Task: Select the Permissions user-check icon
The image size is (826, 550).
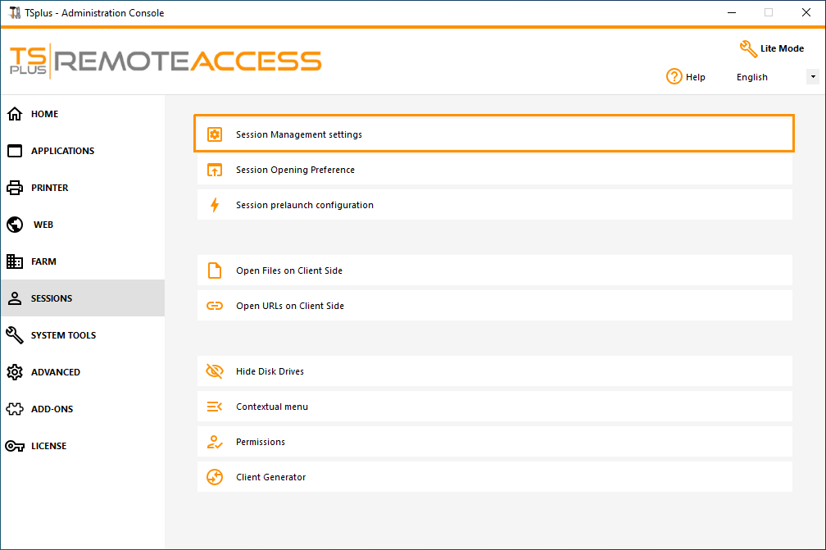Action: click(x=214, y=441)
